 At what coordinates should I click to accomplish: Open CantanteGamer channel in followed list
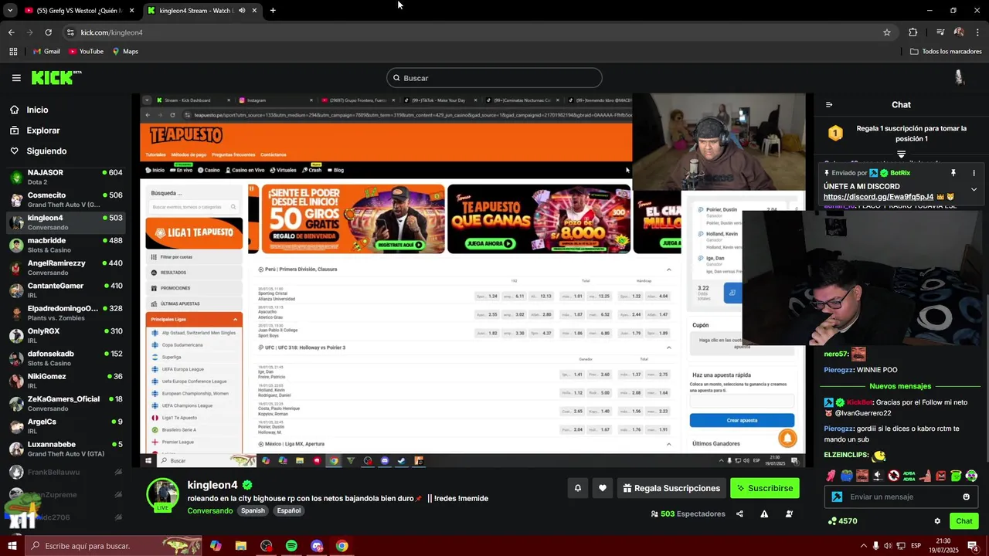(x=66, y=290)
